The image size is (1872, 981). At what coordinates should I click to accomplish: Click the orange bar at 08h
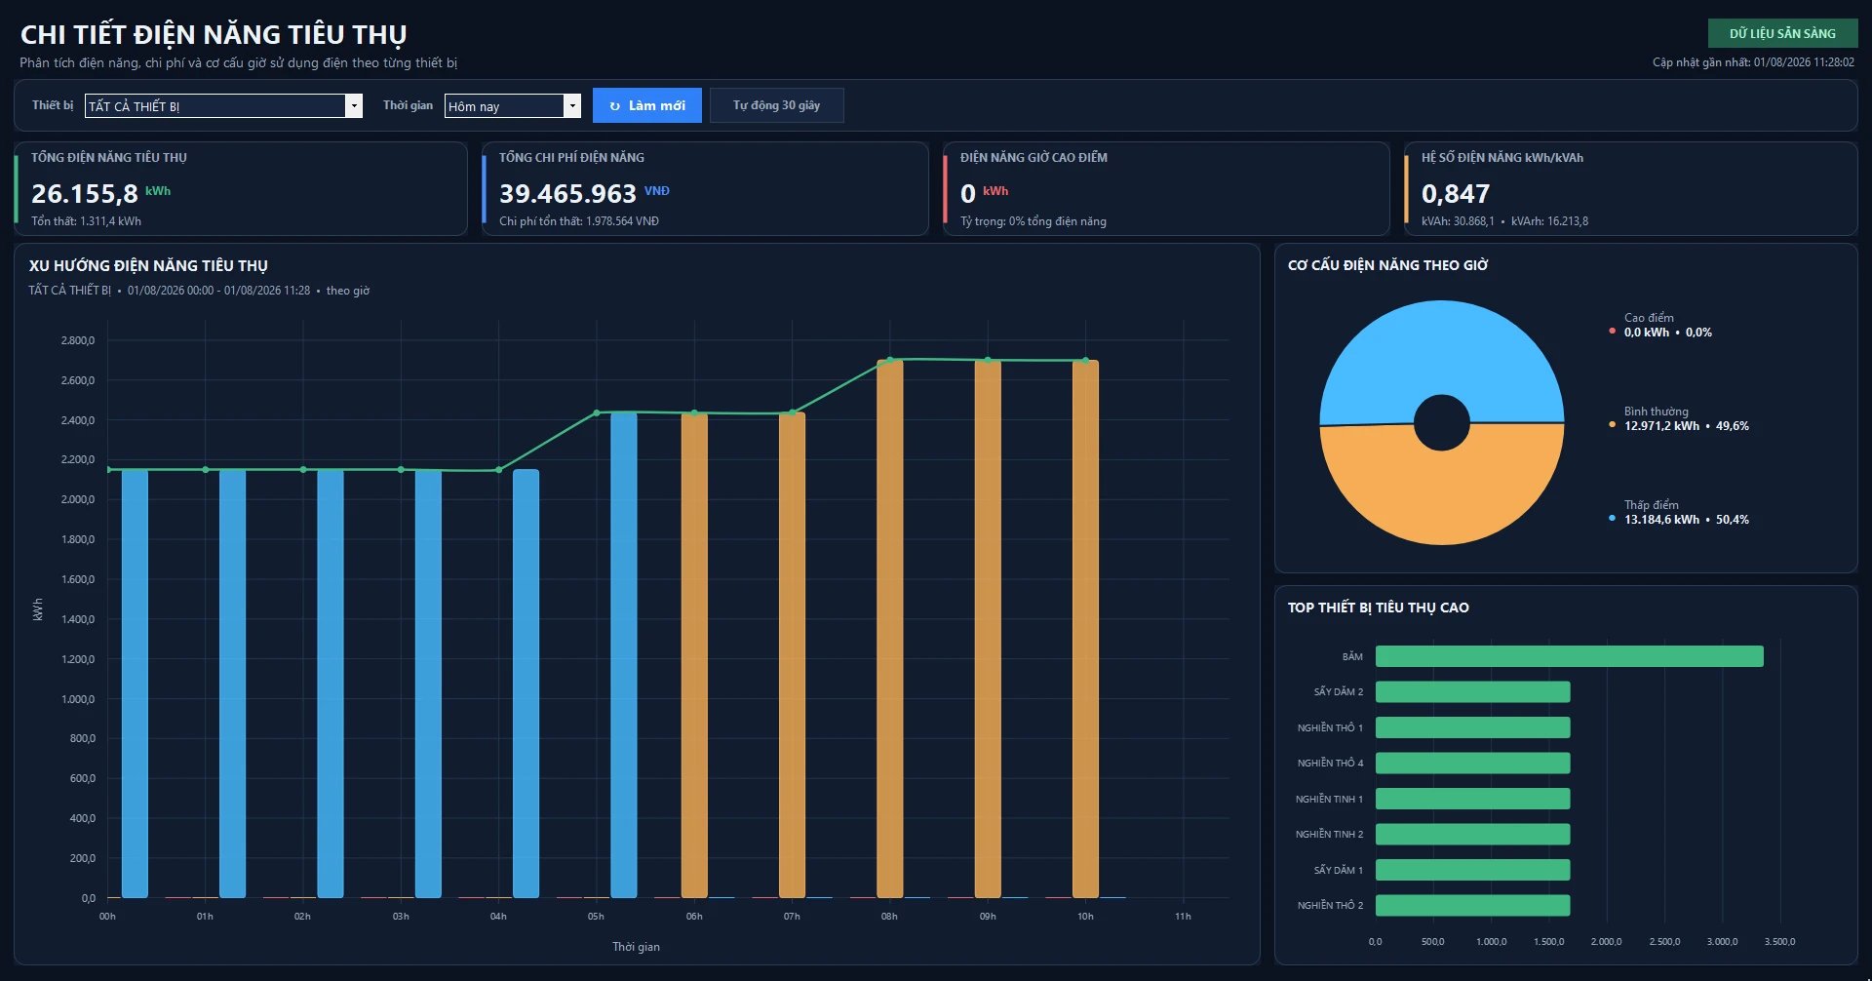click(x=889, y=629)
